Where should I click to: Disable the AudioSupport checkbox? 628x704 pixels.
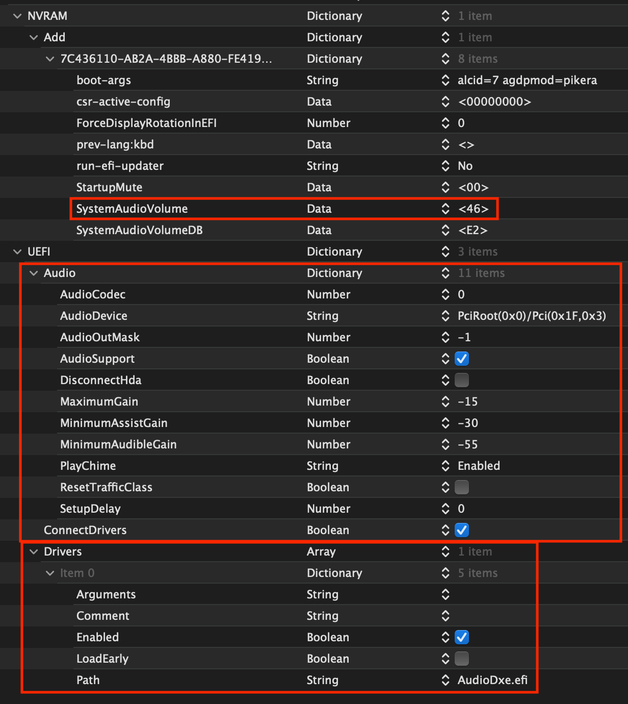[x=462, y=359]
